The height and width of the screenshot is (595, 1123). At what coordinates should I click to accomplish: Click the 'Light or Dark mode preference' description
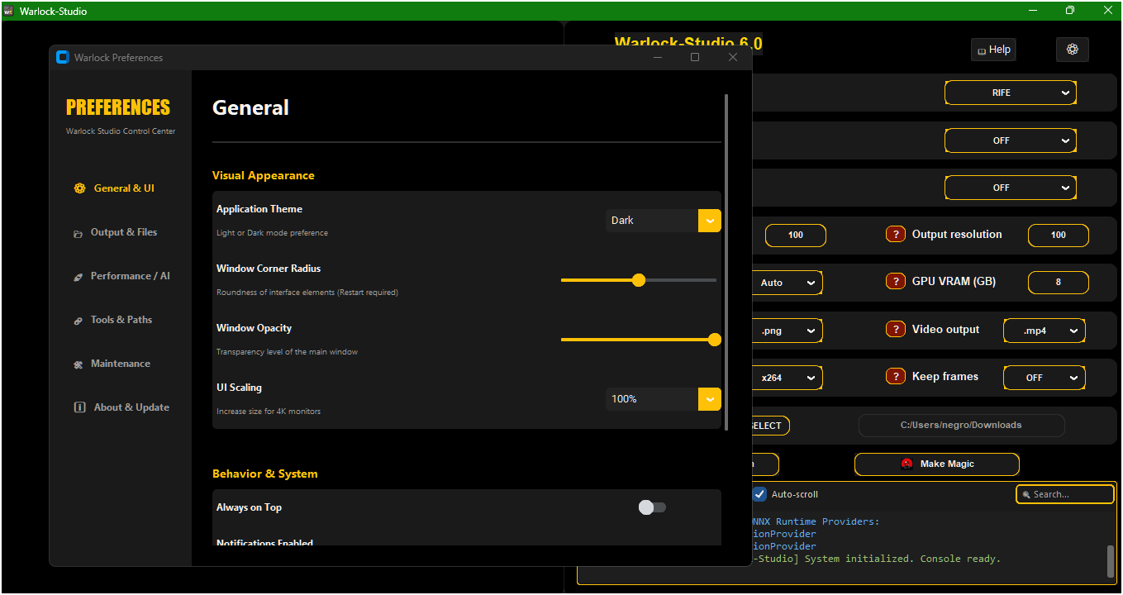pos(272,233)
